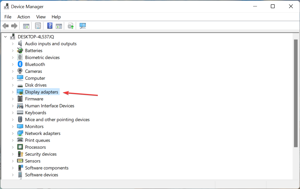Open the Action menu
This screenshot has height=189, width=300.
point(24,17)
